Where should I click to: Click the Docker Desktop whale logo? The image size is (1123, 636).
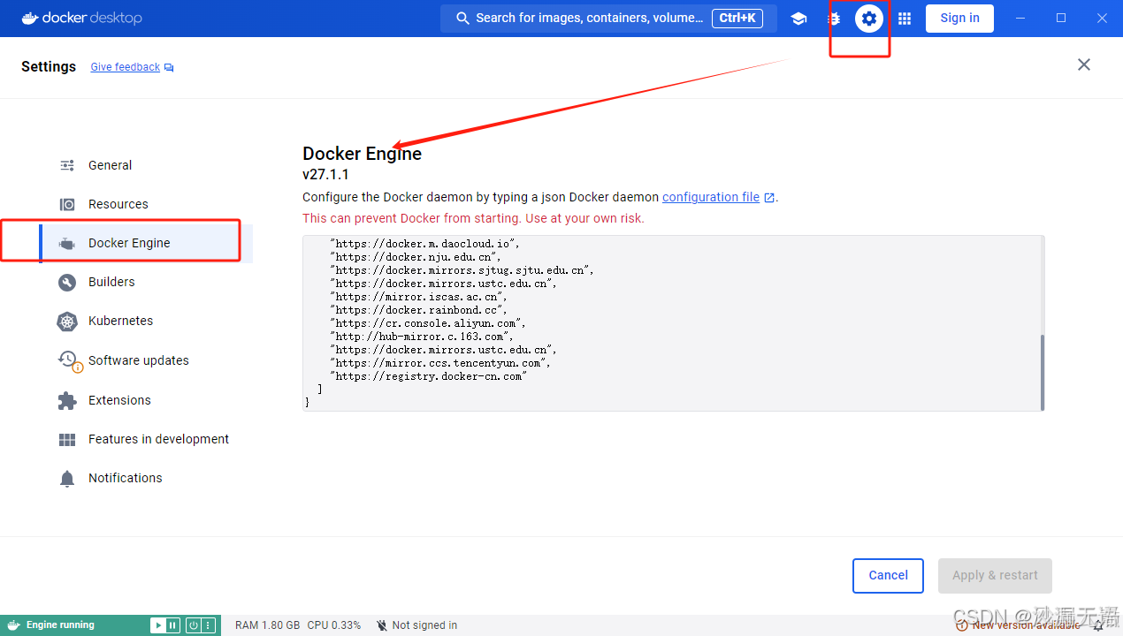[29, 18]
